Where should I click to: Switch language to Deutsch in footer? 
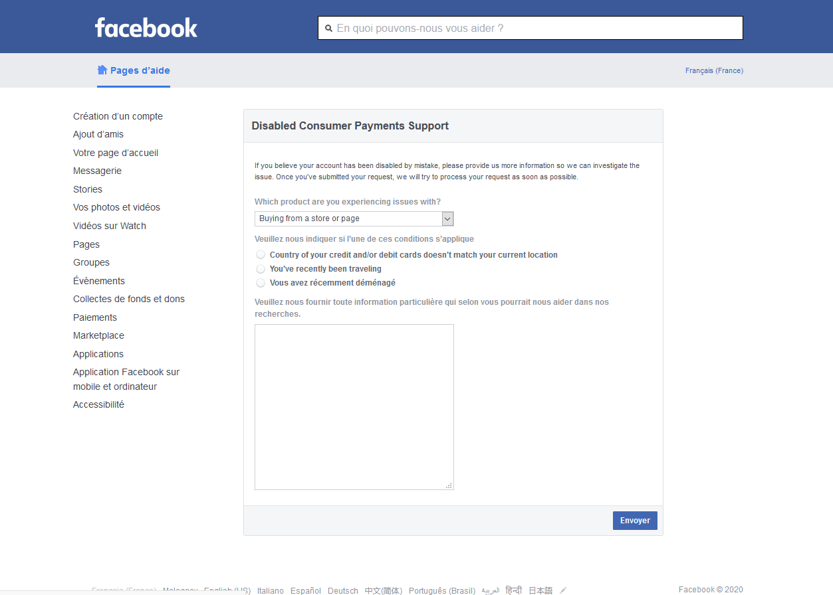tap(343, 590)
